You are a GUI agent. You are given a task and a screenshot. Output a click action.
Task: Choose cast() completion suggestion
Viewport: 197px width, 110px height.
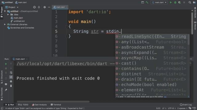(151, 63)
